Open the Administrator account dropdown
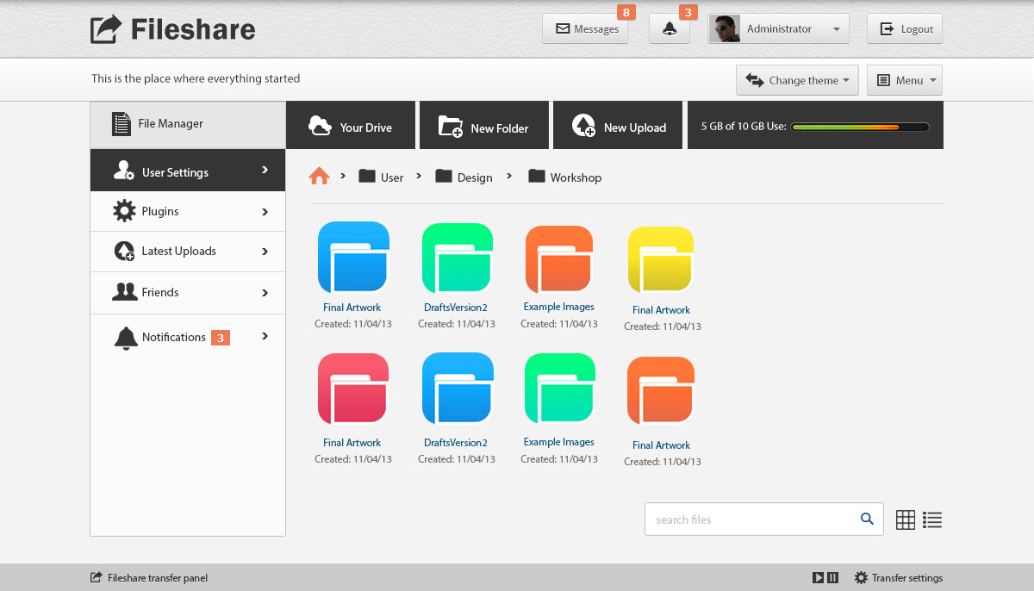This screenshot has height=591, width=1034. (x=778, y=29)
